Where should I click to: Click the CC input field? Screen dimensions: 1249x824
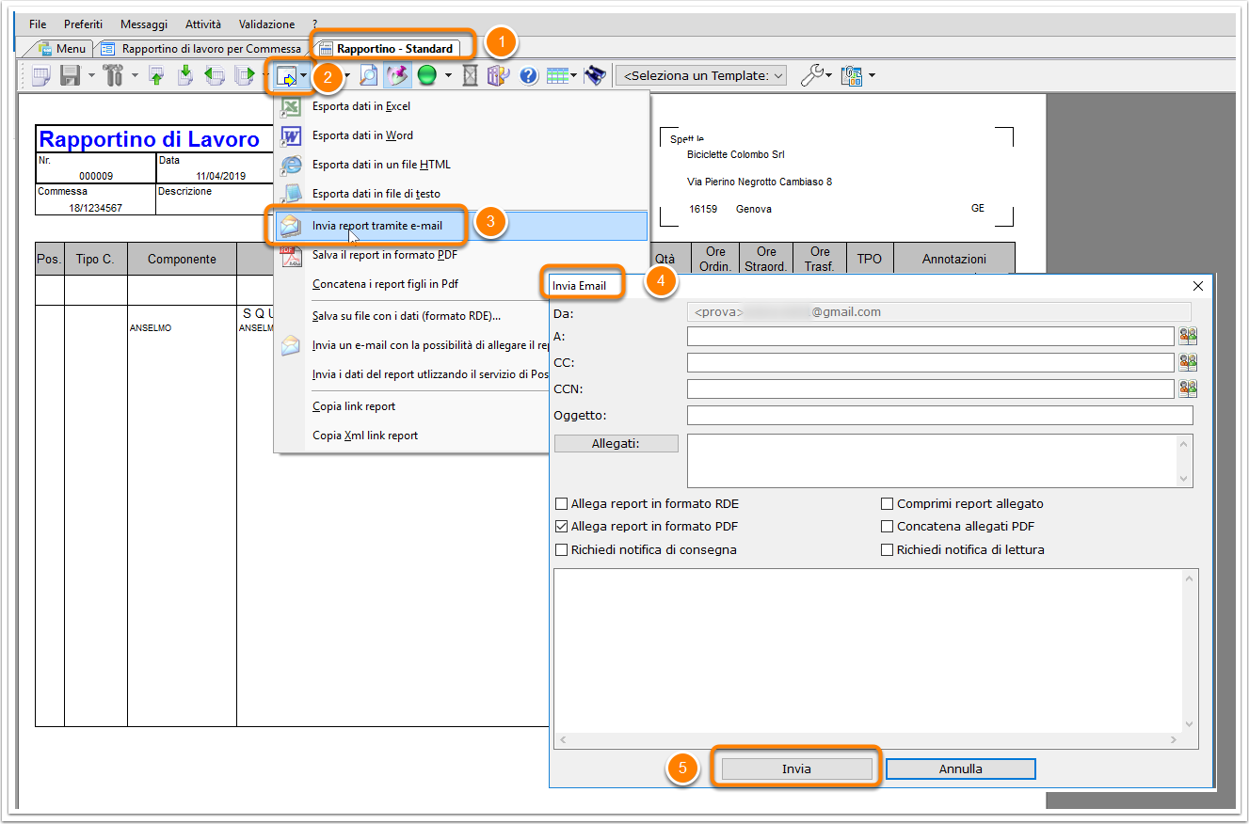click(931, 362)
